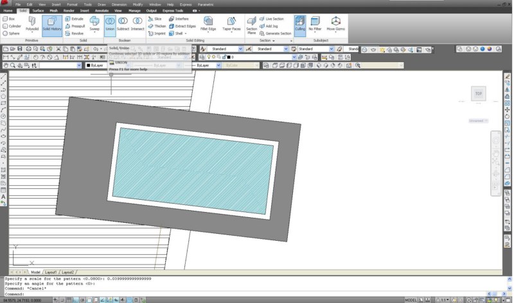Click the cyan hatched rectangle in drawing
514x303 pixels.
tap(193, 171)
